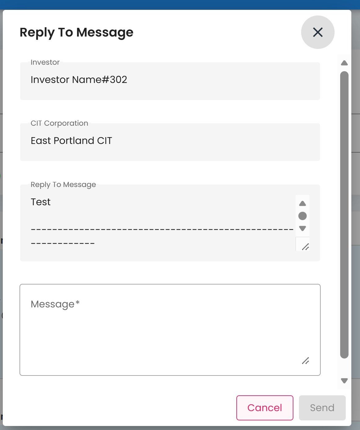The height and width of the screenshot is (430, 360).
Task: Cancel the reply
Action: coord(265,408)
